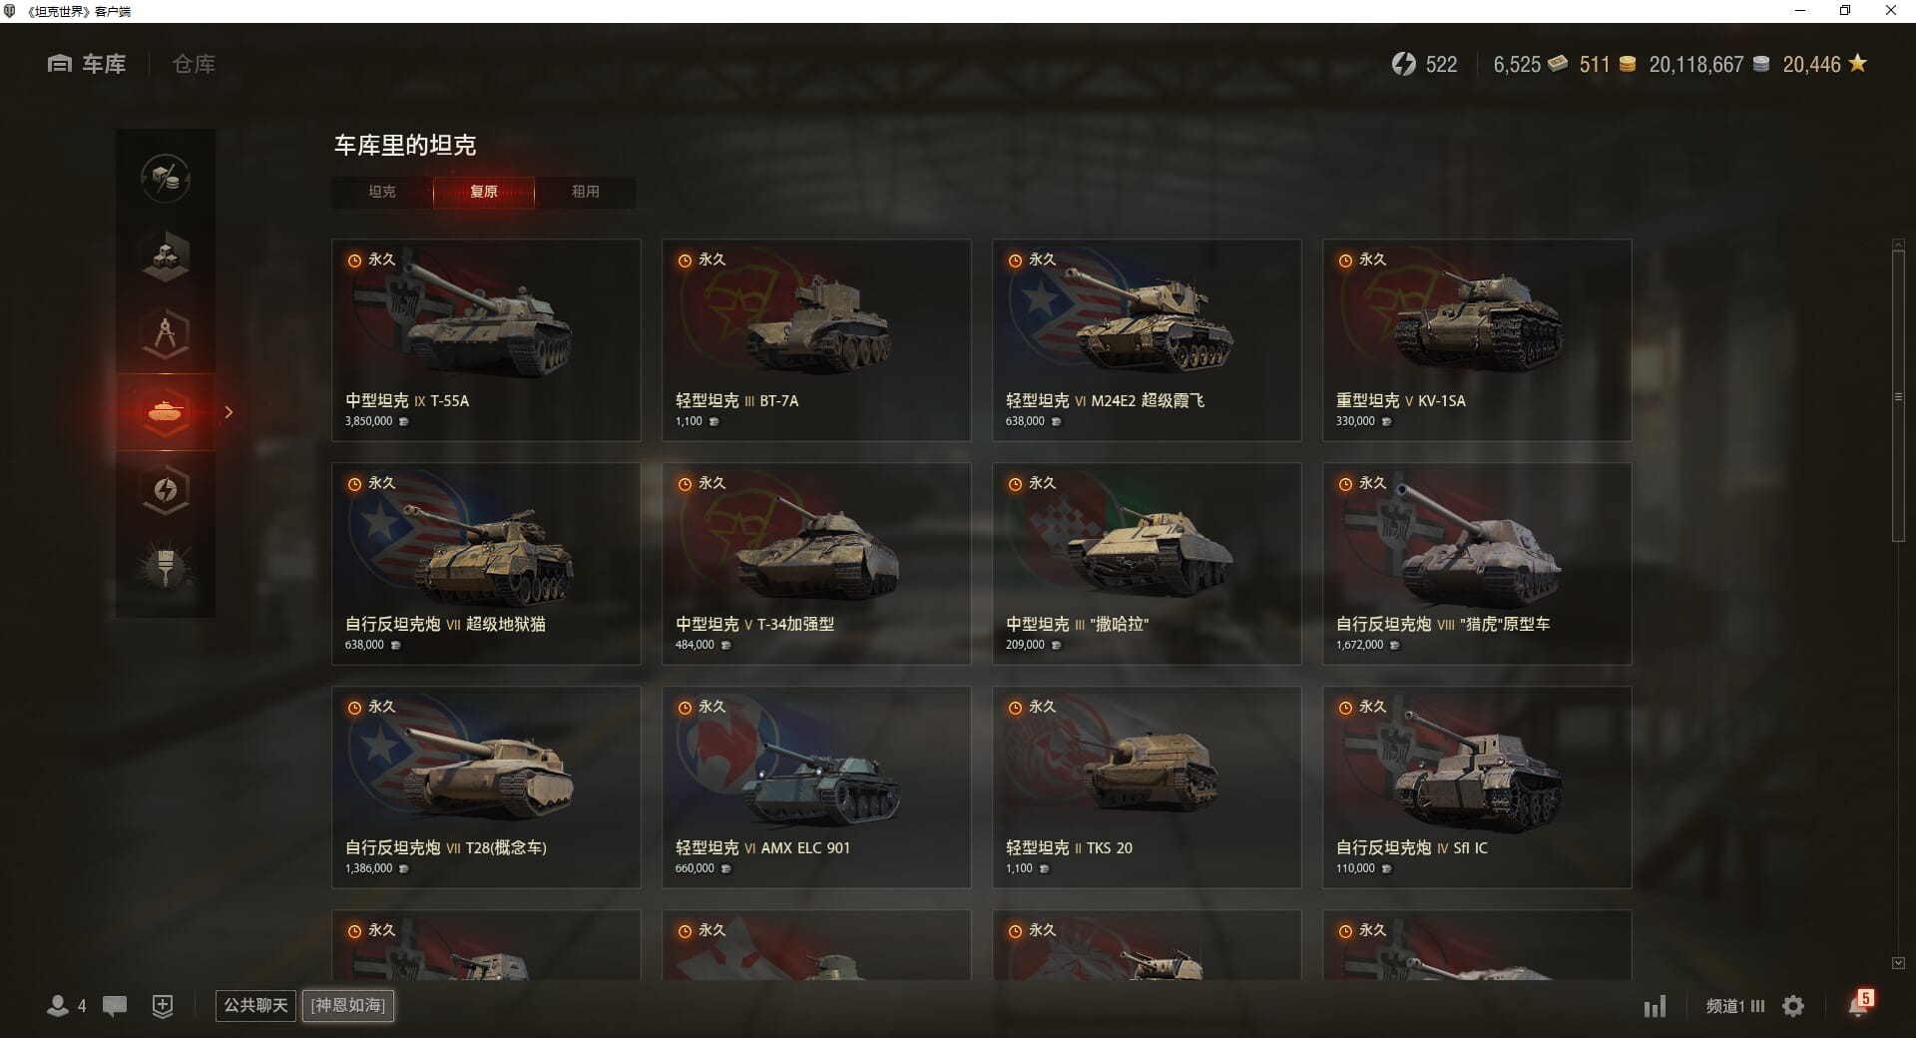Switch to the 坦克 tab
This screenshot has height=1038, width=1916.
tap(382, 192)
